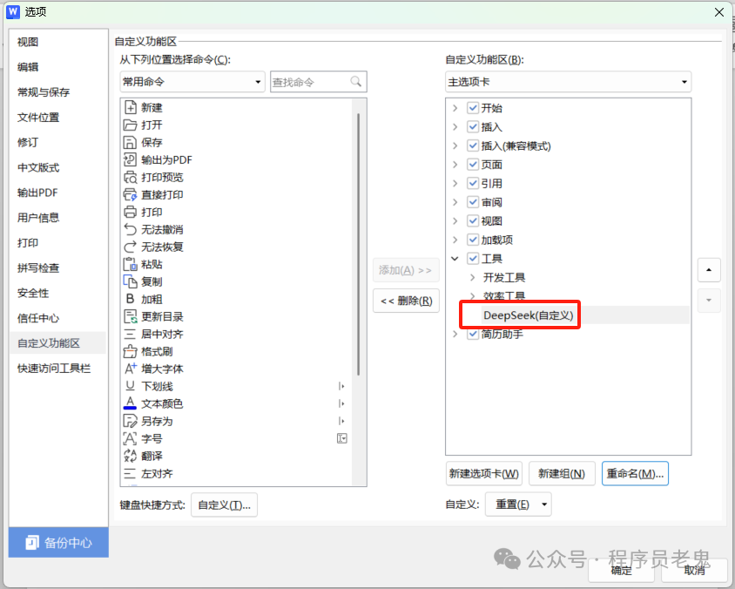Disable the 加载项 checkbox

pos(473,240)
